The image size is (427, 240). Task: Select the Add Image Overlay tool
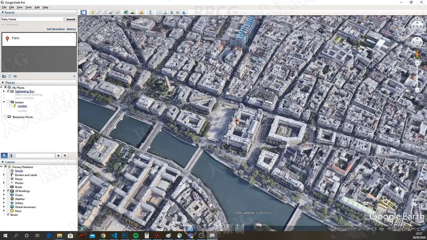[111, 12]
